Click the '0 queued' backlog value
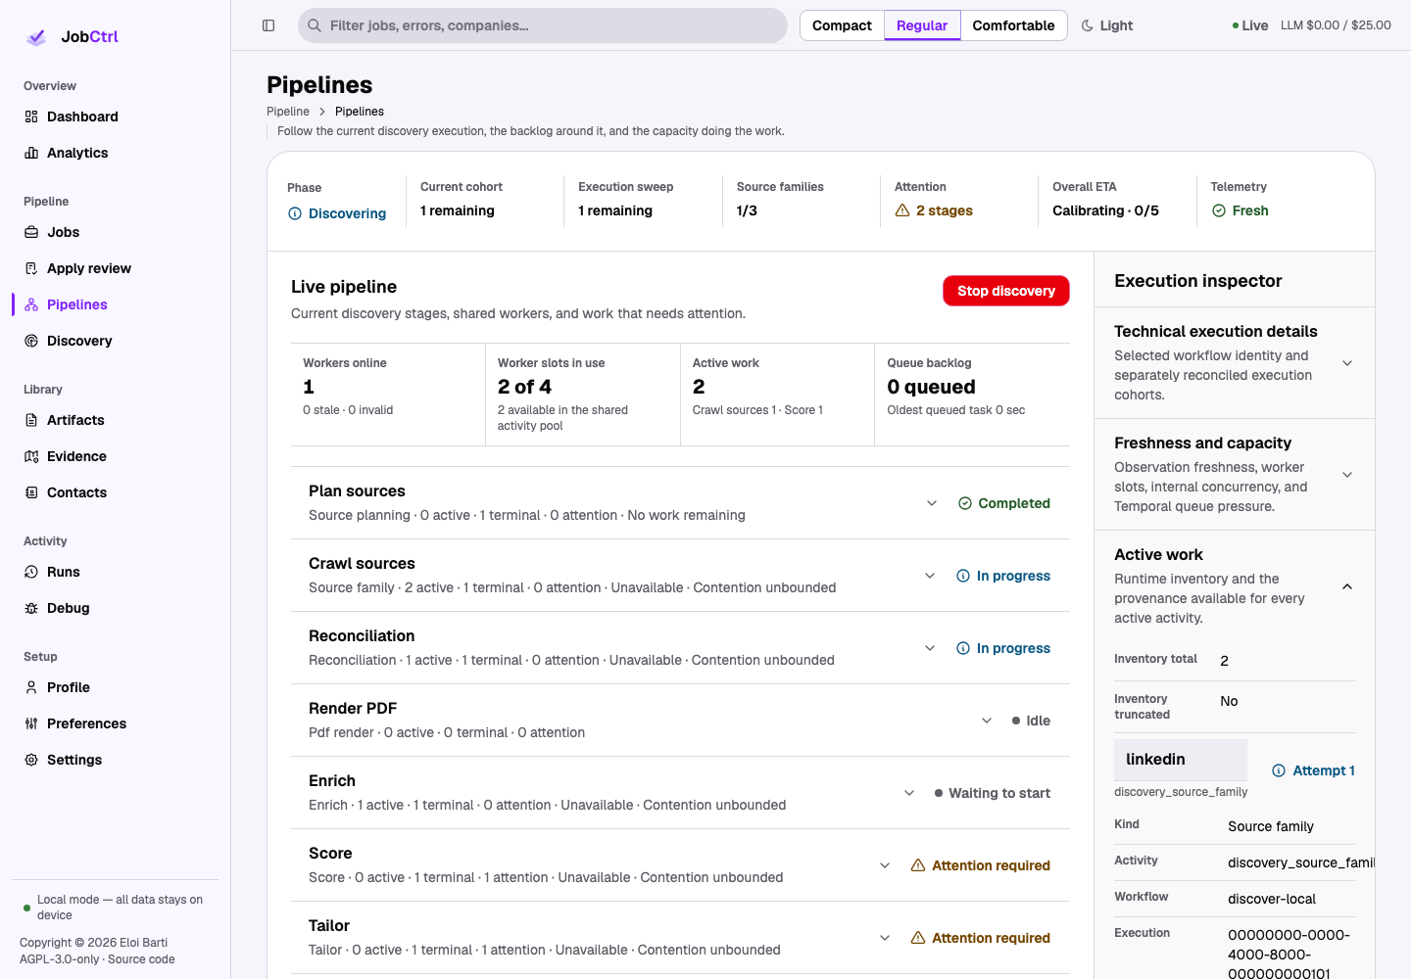This screenshot has height=979, width=1411. (932, 387)
